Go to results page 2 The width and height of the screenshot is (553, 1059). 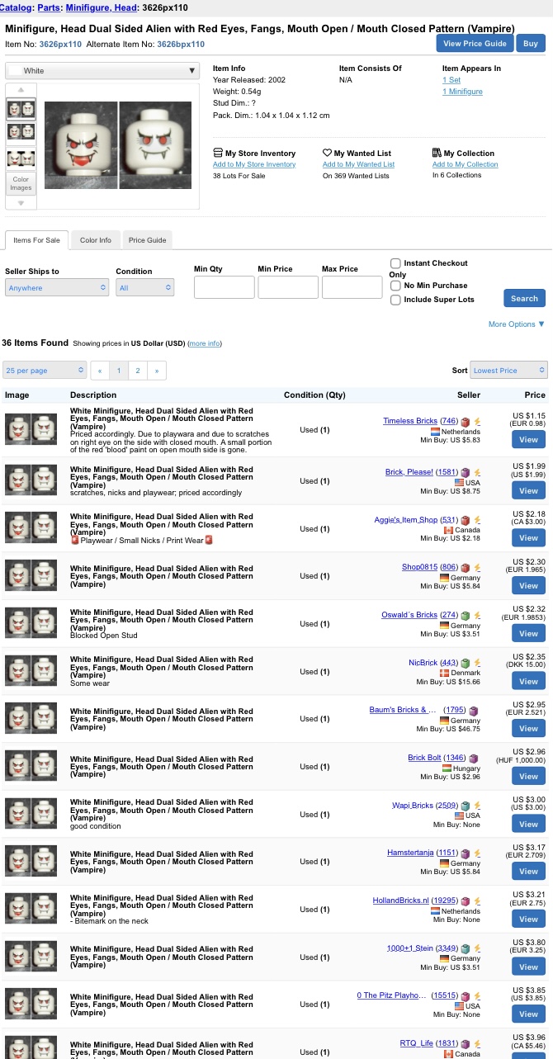coord(138,371)
